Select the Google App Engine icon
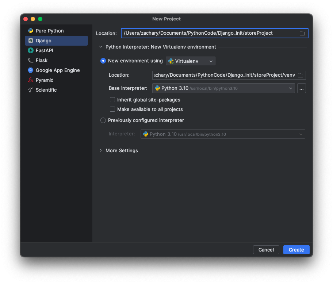The height and width of the screenshot is (284, 333). (x=31, y=70)
